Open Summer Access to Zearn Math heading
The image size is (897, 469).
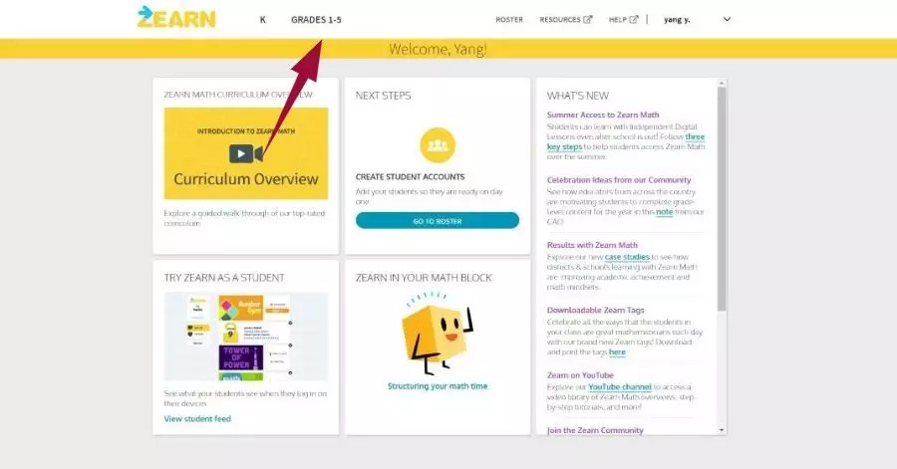tap(603, 115)
